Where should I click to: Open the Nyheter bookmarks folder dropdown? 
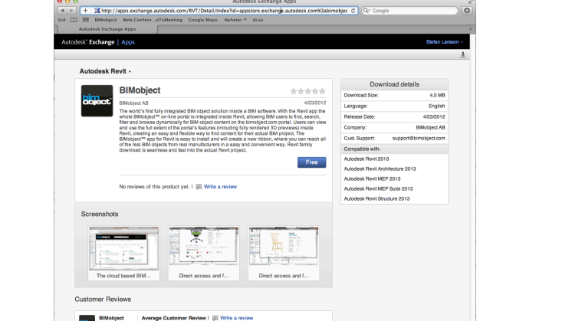pos(235,20)
